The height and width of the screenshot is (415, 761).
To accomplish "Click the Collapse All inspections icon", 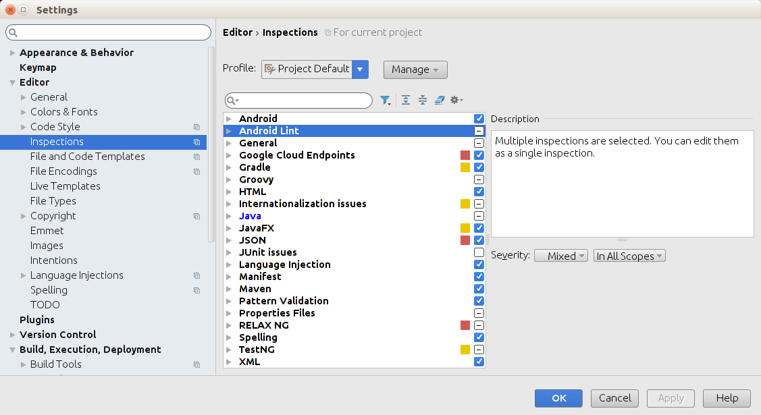I will pyautogui.click(x=423, y=101).
